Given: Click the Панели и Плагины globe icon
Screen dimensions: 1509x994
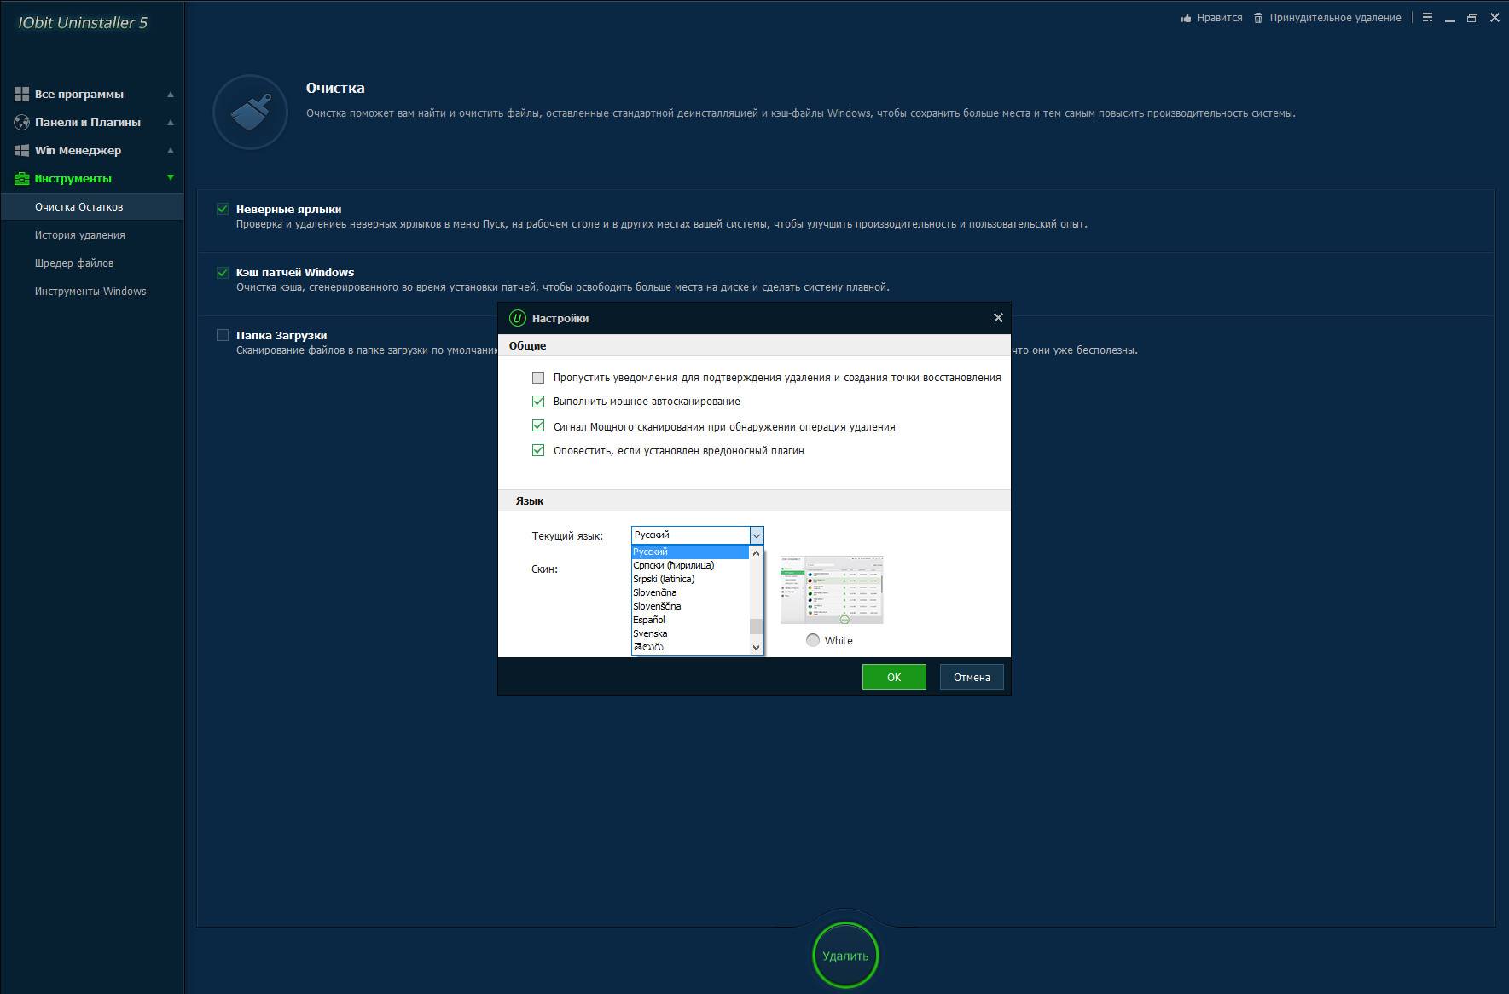Looking at the screenshot, I should (x=21, y=122).
